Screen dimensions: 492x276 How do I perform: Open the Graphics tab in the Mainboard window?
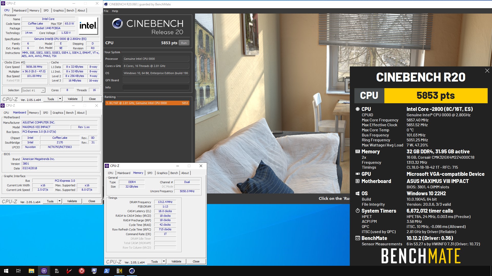[x=58, y=113]
